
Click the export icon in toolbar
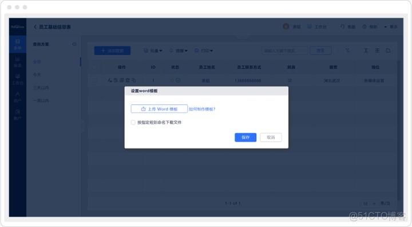(x=388, y=50)
